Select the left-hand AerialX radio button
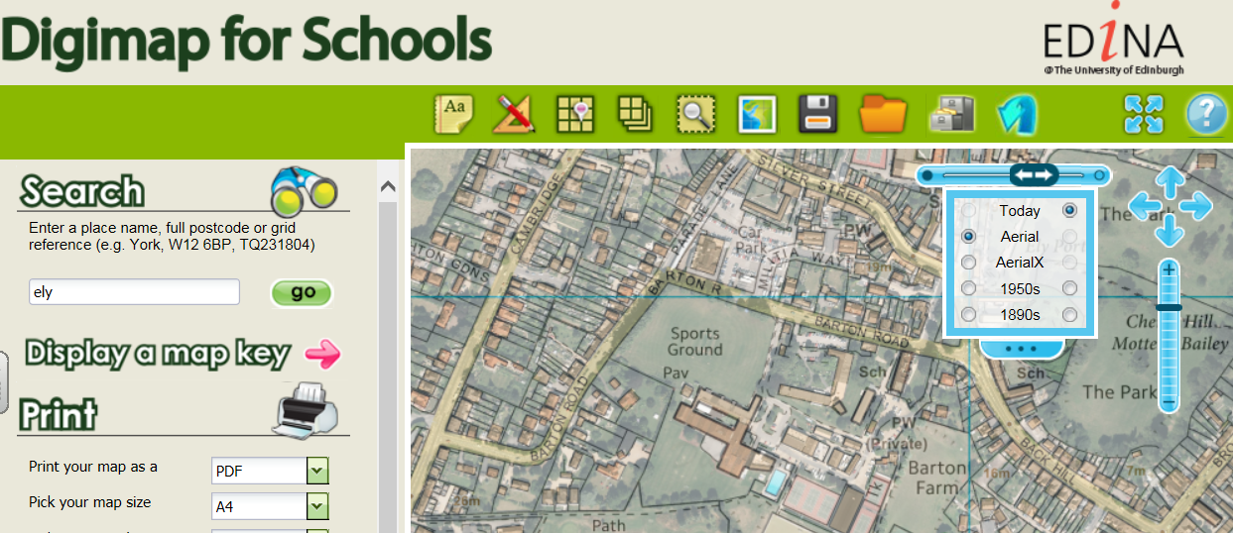The width and height of the screenshot is (1233, 533). tap(968, 263)
